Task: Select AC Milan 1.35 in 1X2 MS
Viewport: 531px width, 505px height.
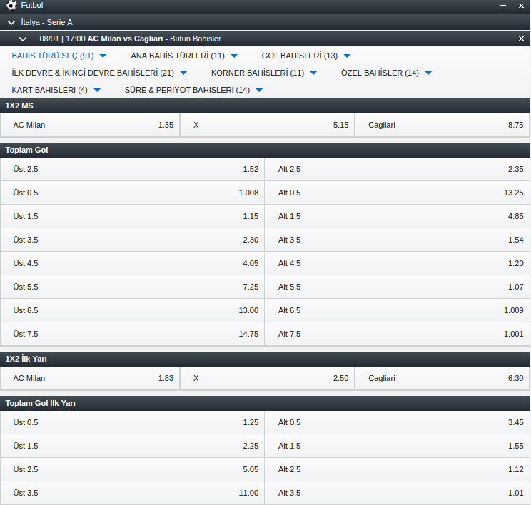Action: pyautogui.click(x=90, y=126)
